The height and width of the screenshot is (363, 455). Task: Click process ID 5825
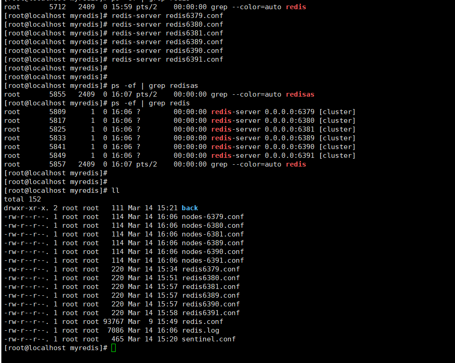[x=58, y=129]
